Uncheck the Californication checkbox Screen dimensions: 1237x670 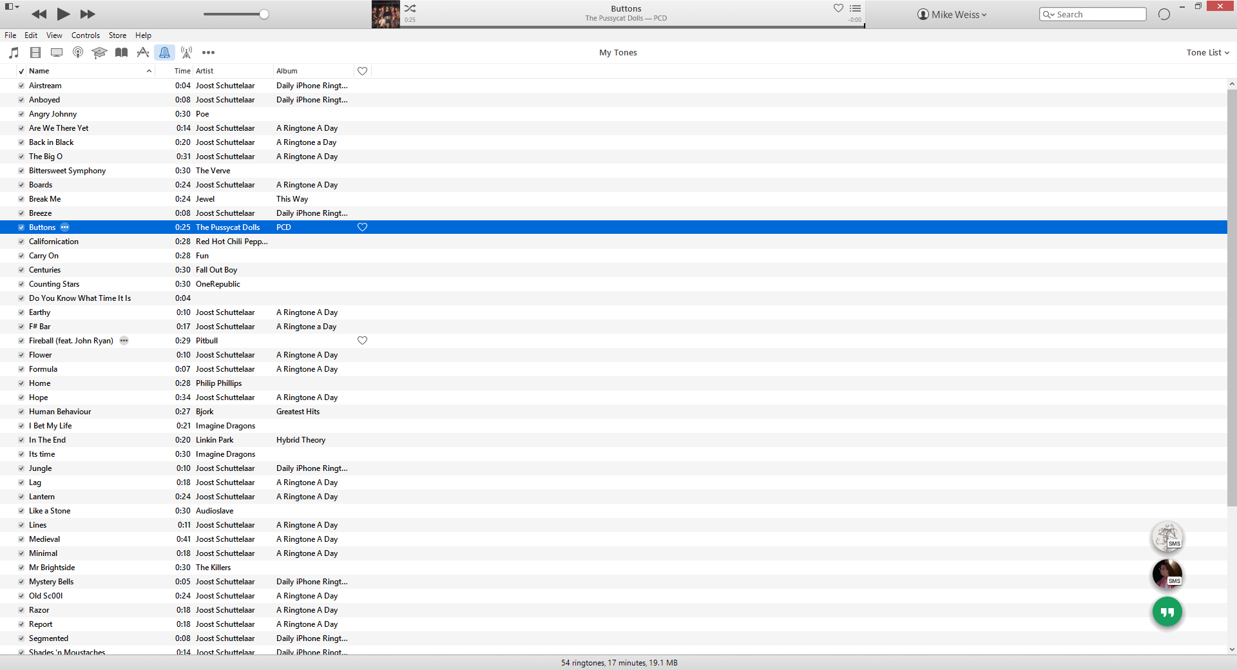(21, 242)
